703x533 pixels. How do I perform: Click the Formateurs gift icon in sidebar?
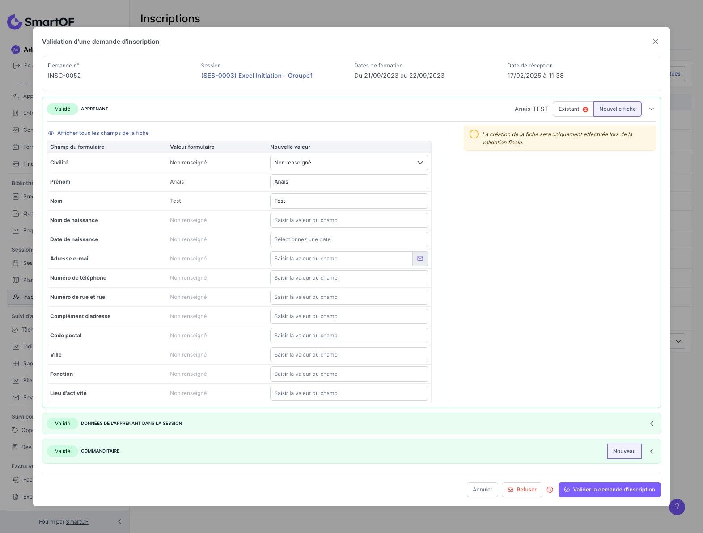(x=16, y=147)
